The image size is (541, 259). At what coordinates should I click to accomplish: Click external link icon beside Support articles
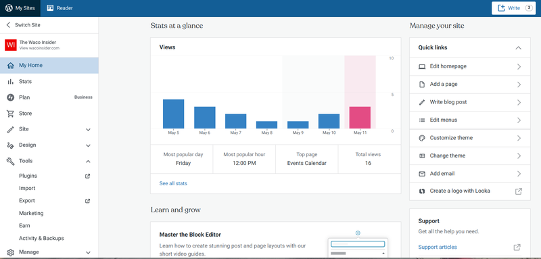[x=517, y=248]
